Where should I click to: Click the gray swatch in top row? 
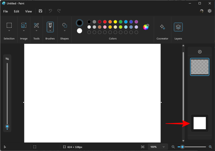pos(94,22)
